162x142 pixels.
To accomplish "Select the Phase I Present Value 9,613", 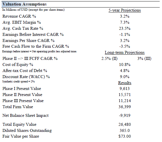I will click(124, 88).
